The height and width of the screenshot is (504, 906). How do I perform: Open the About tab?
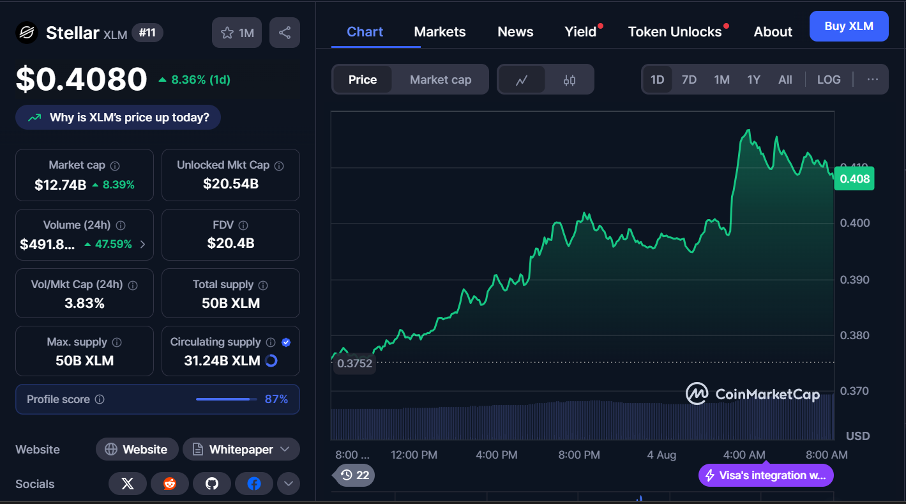(x=773, y=32)
